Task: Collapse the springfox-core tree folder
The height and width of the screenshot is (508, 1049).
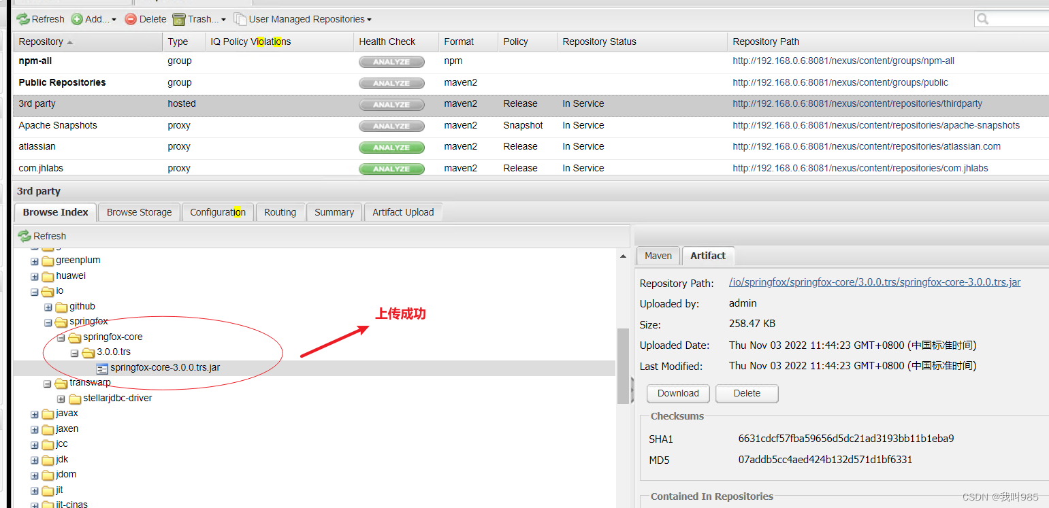Action: 61,337
